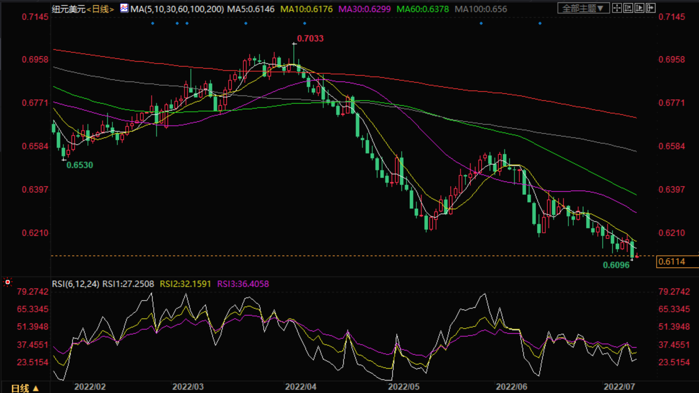
Task: Click the RSI(6,12,24) indicator label
Action: pyautogui.click(x=75, y=284)
